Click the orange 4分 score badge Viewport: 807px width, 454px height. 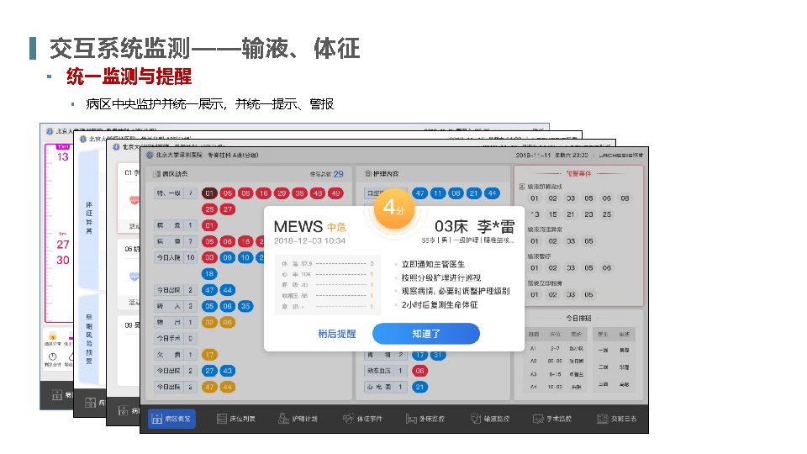(393, 208)
